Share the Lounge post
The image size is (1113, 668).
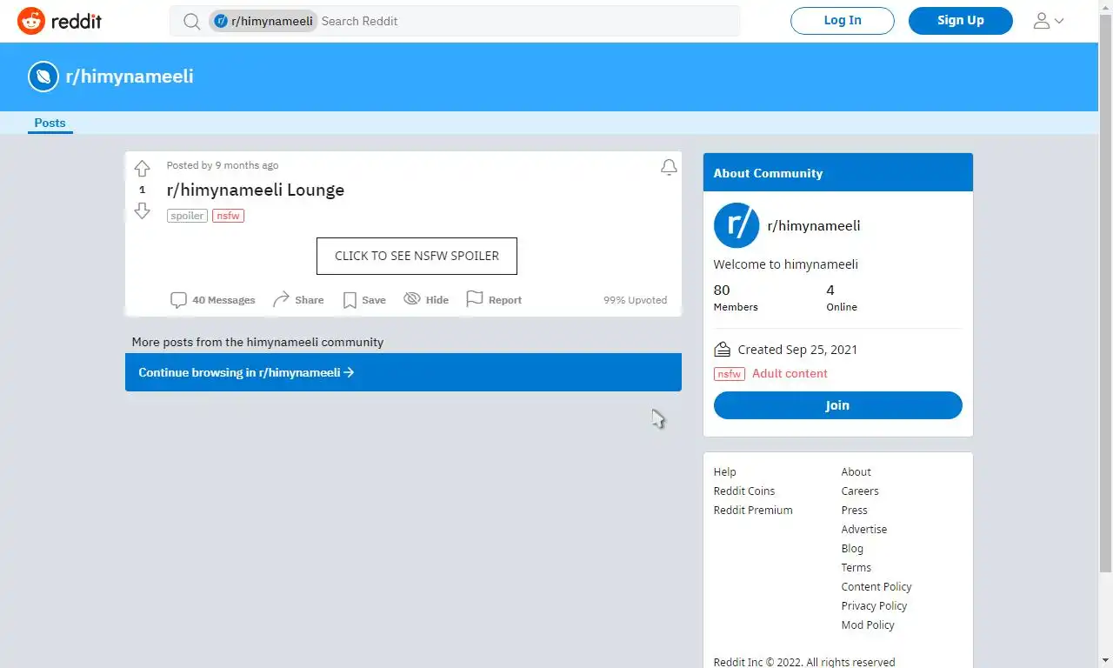tap(298, 300)
